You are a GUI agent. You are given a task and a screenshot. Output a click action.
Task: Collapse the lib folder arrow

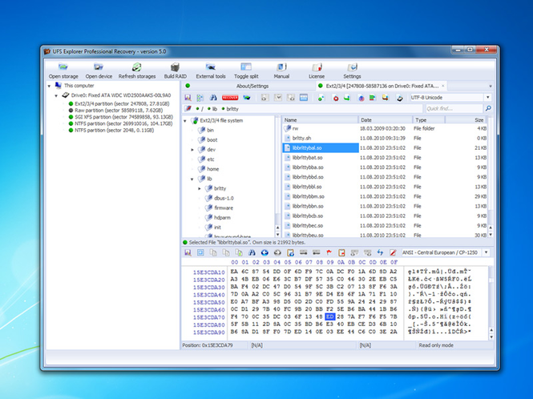pyautogui.click(x=192, y=179)
